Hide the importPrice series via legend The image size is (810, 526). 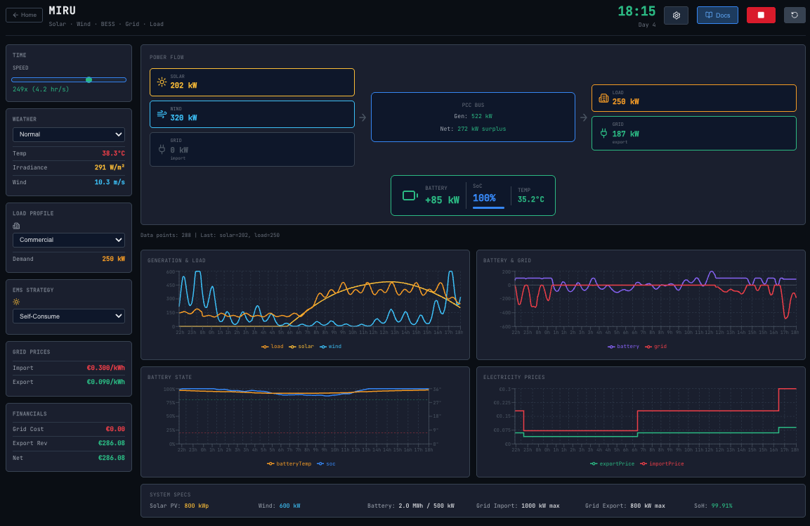[x=661, y=463]
